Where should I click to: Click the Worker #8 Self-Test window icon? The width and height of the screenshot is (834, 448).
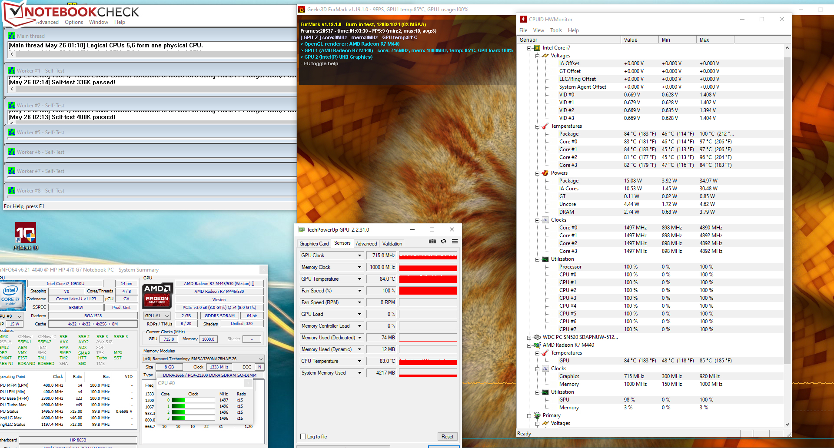[x=12, y=191]
